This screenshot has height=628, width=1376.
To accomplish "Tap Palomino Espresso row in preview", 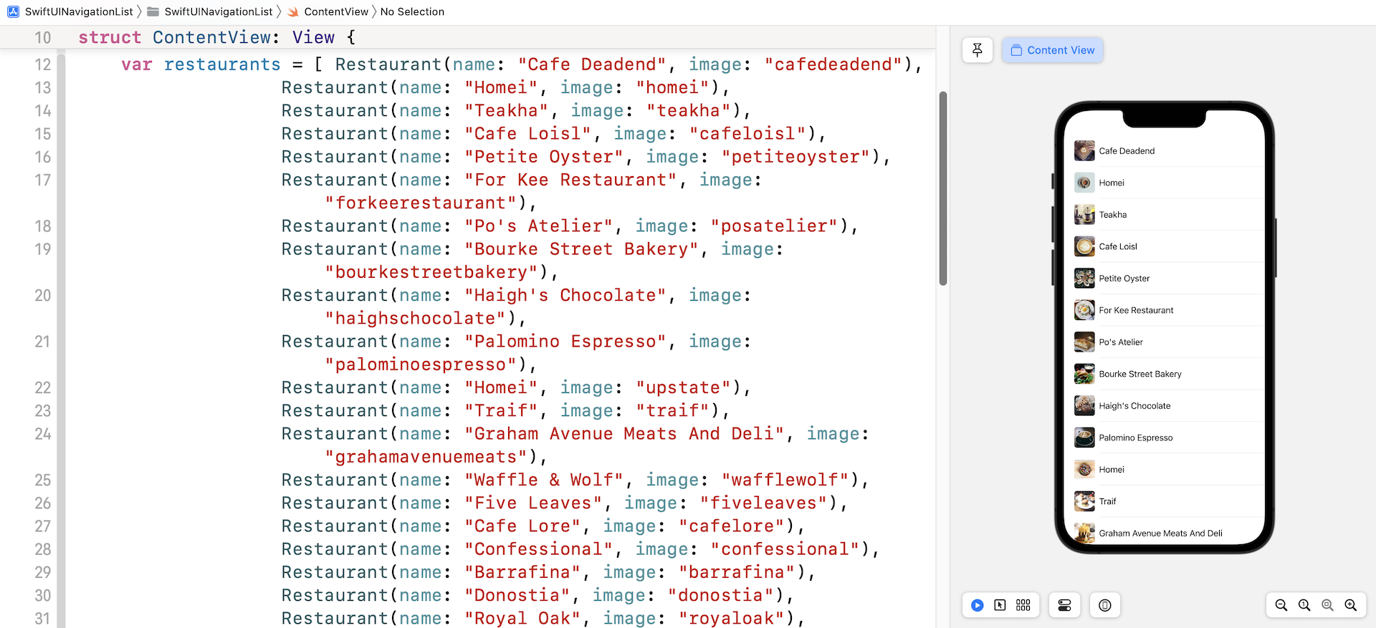I will click(1165, 438).
